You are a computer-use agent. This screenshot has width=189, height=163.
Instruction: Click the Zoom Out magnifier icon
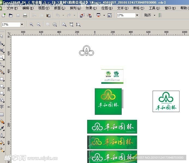(x=39, y=24)
